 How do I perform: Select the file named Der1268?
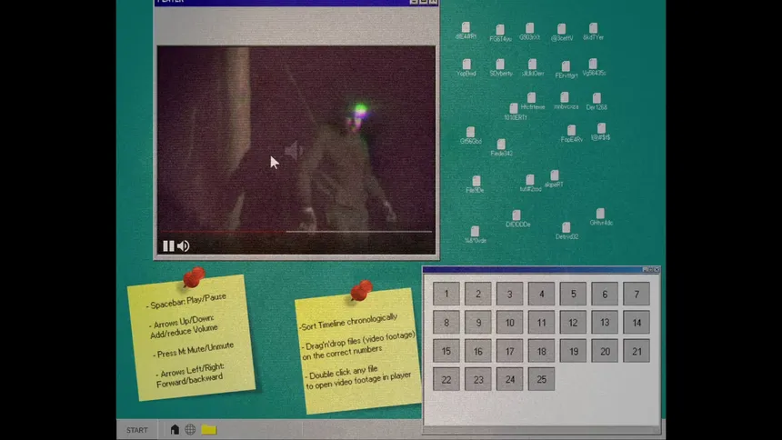click(597, 99)
